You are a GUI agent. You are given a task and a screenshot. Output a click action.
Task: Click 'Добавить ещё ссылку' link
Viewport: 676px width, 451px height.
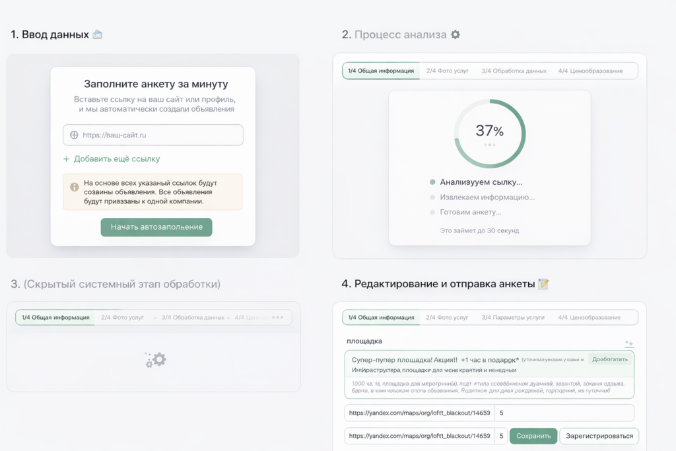pos(116,159)
